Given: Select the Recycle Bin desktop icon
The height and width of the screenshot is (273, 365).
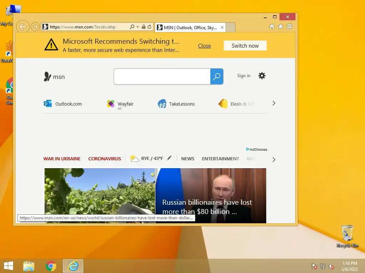Looking at the screenshot, I should click(x=347, y=236).
